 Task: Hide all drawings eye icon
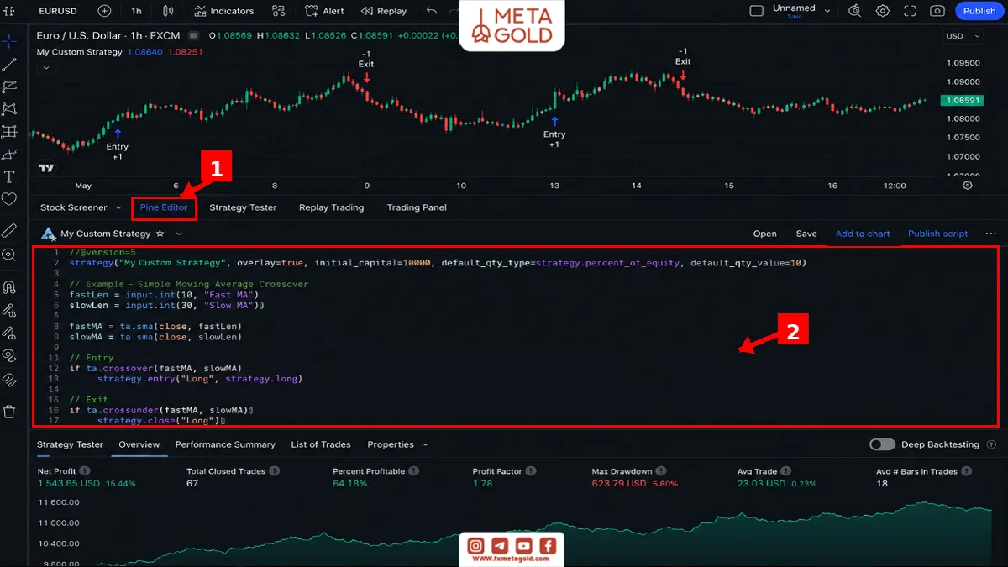click(x=9, y=355)
